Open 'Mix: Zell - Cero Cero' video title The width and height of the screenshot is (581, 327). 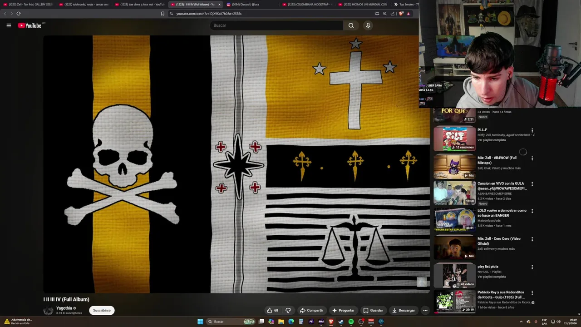(x=499, y=241)
